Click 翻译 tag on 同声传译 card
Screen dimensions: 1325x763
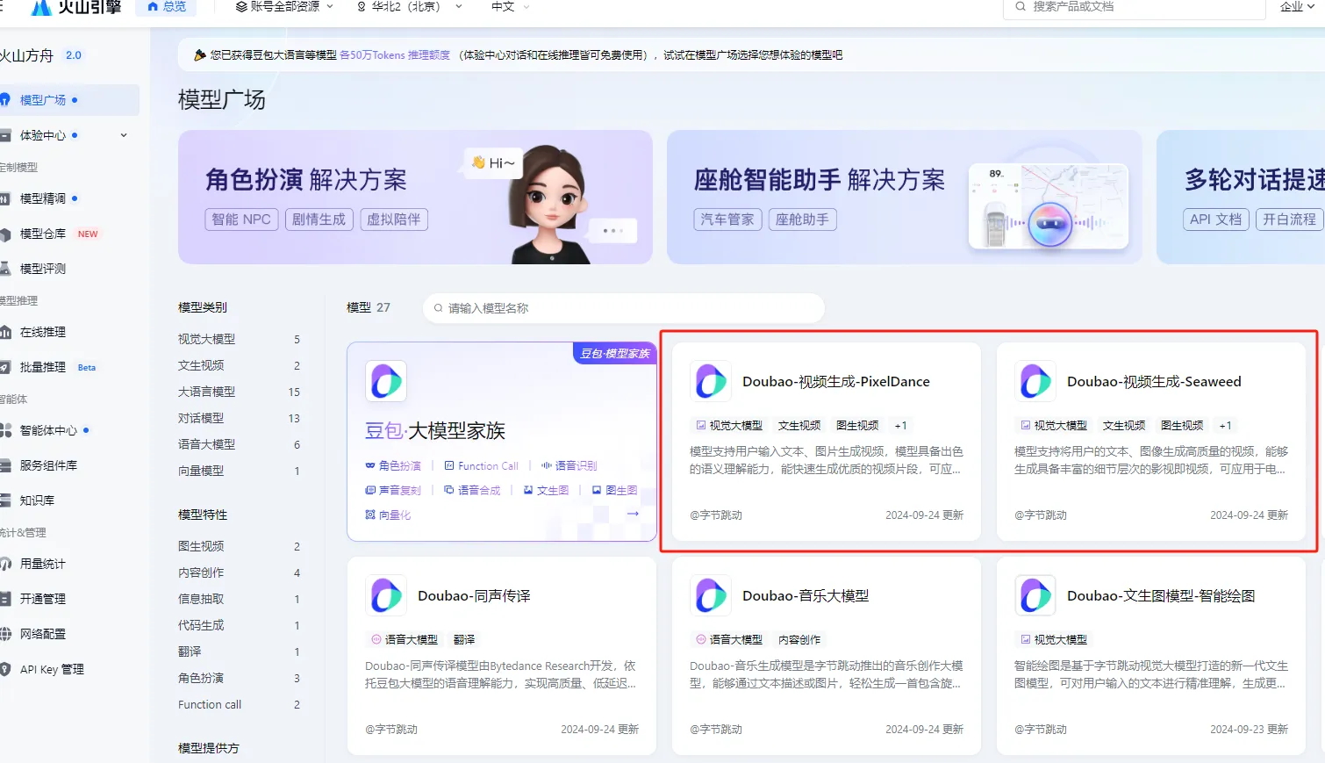(x=464, y=640)
